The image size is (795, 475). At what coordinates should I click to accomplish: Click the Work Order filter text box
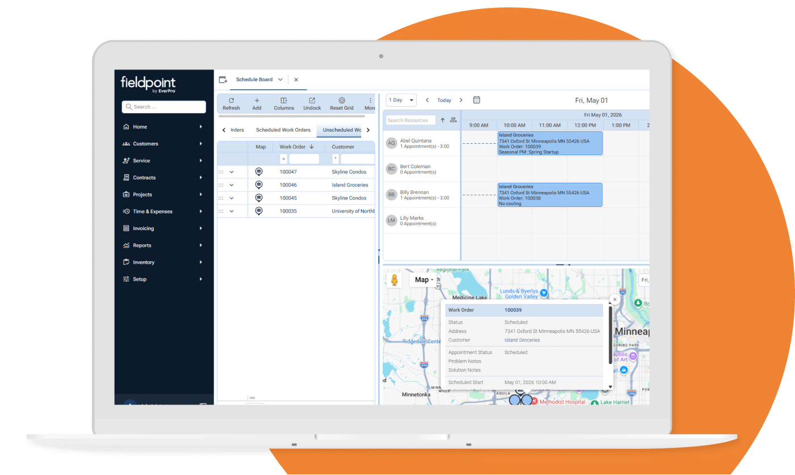[x=304, y=159]
